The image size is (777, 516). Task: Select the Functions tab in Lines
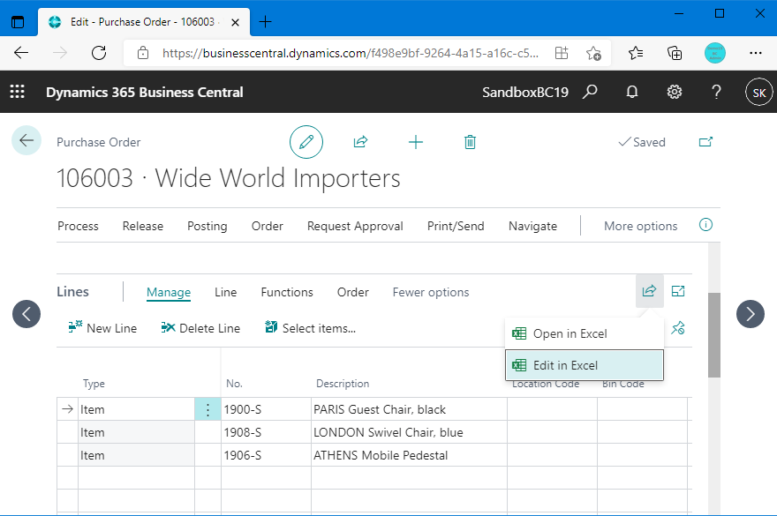(287, 292)
